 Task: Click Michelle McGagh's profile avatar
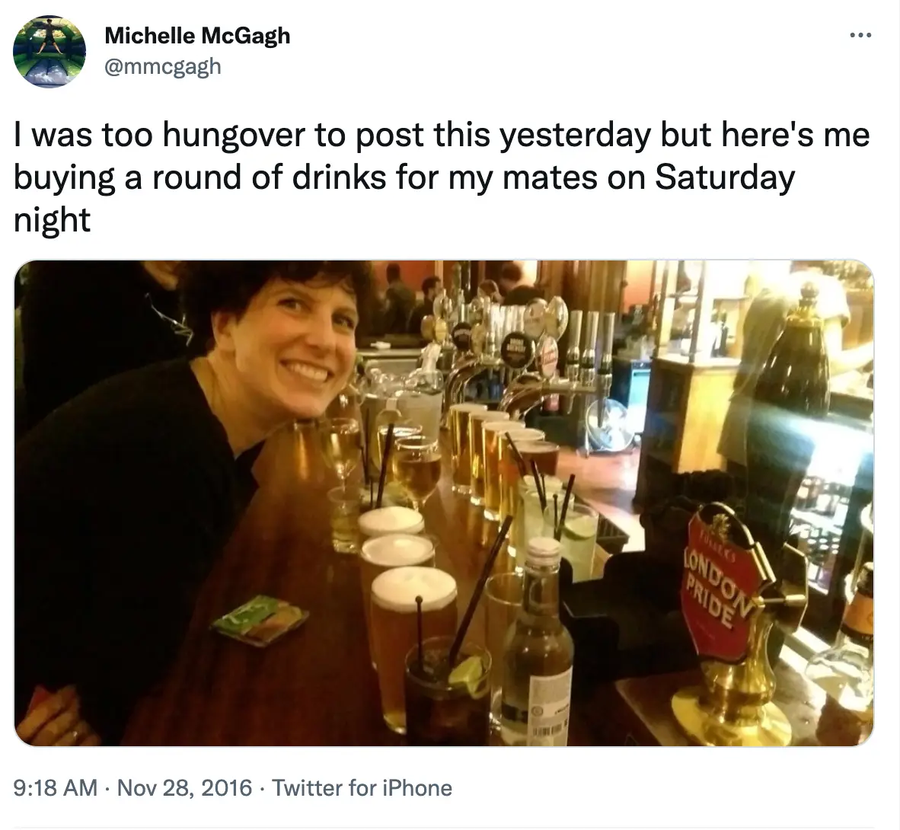click(x=49, y=51)
